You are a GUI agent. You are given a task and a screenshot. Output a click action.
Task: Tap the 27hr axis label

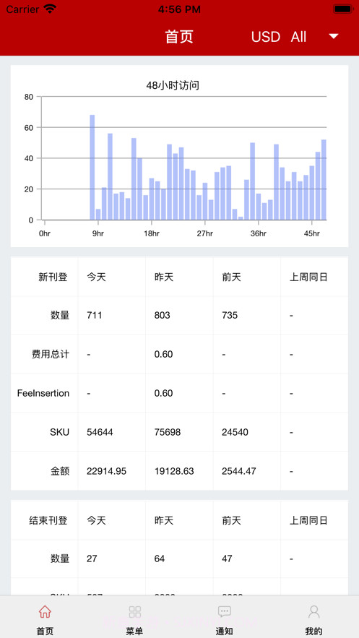[x=205, y=233]
